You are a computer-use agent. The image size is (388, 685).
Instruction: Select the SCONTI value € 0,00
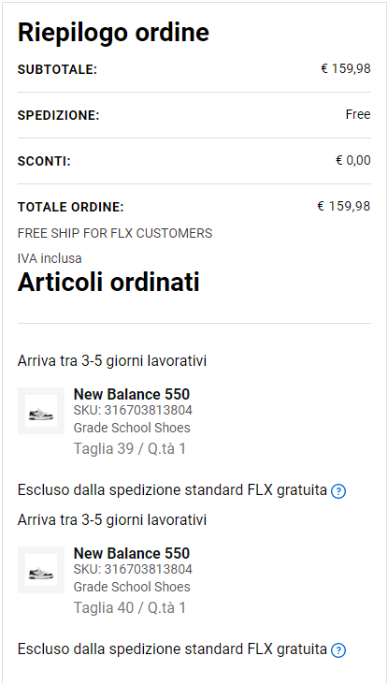353,160
